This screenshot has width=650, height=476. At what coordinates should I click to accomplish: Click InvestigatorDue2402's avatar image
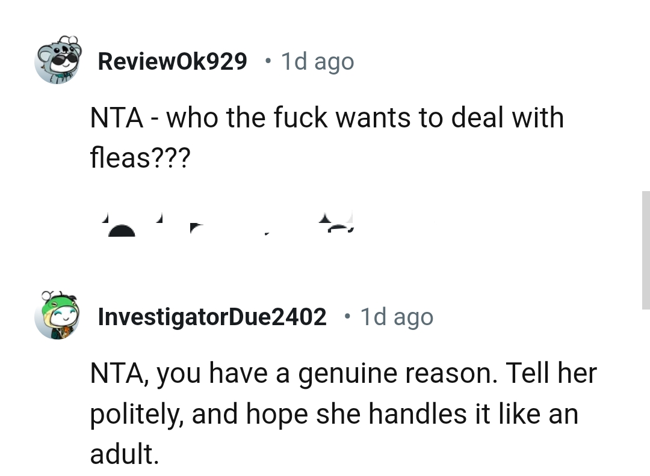57,317
